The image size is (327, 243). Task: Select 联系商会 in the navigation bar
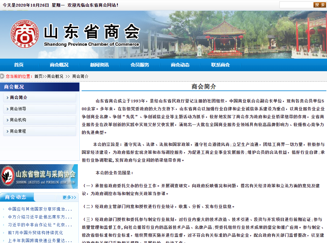tap(220, 65)
